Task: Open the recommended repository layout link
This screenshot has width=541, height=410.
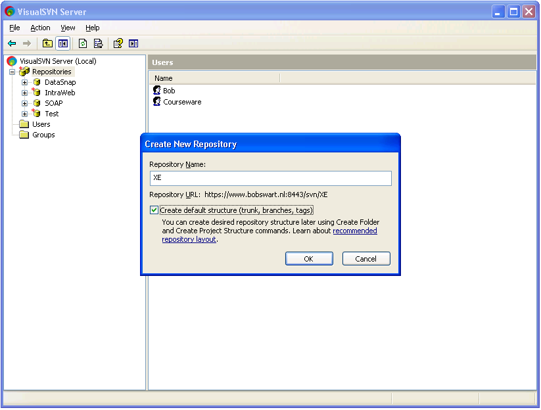Action: click(355, 231)
